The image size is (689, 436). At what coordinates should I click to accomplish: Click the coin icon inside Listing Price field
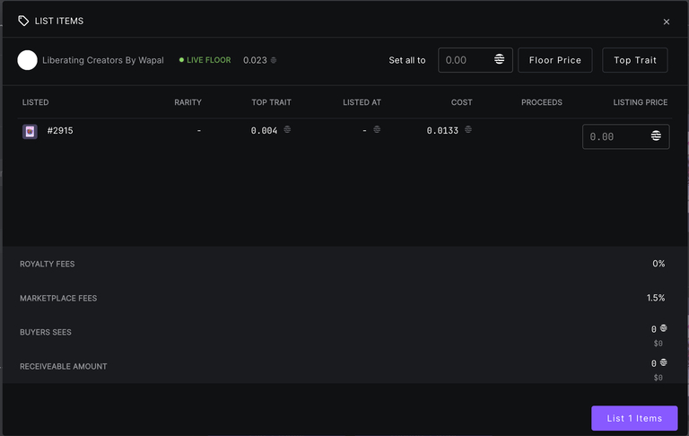pos(656,136)
